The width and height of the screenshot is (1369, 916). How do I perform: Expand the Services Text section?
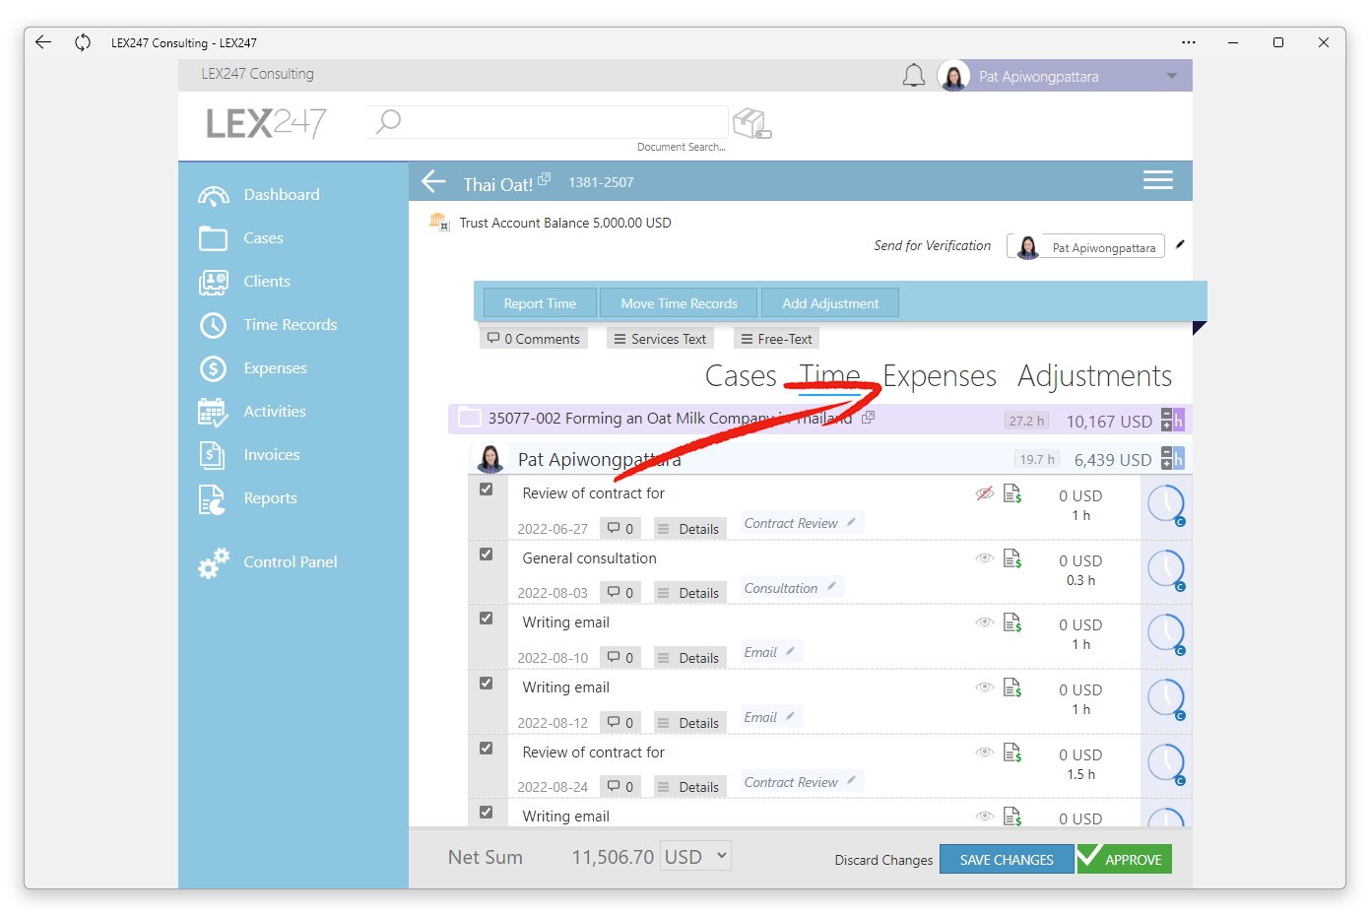[660, 338]
